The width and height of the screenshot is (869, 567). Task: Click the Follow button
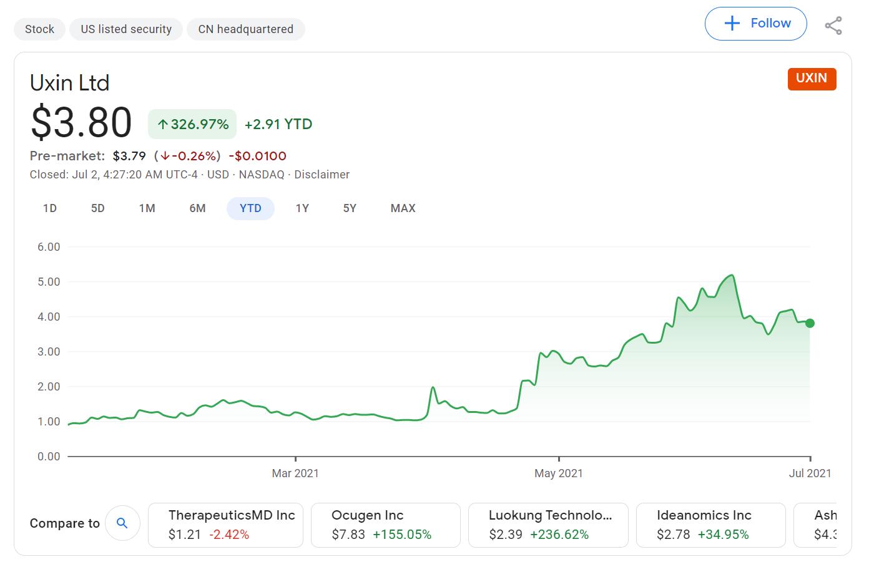(x=755, y=24)
